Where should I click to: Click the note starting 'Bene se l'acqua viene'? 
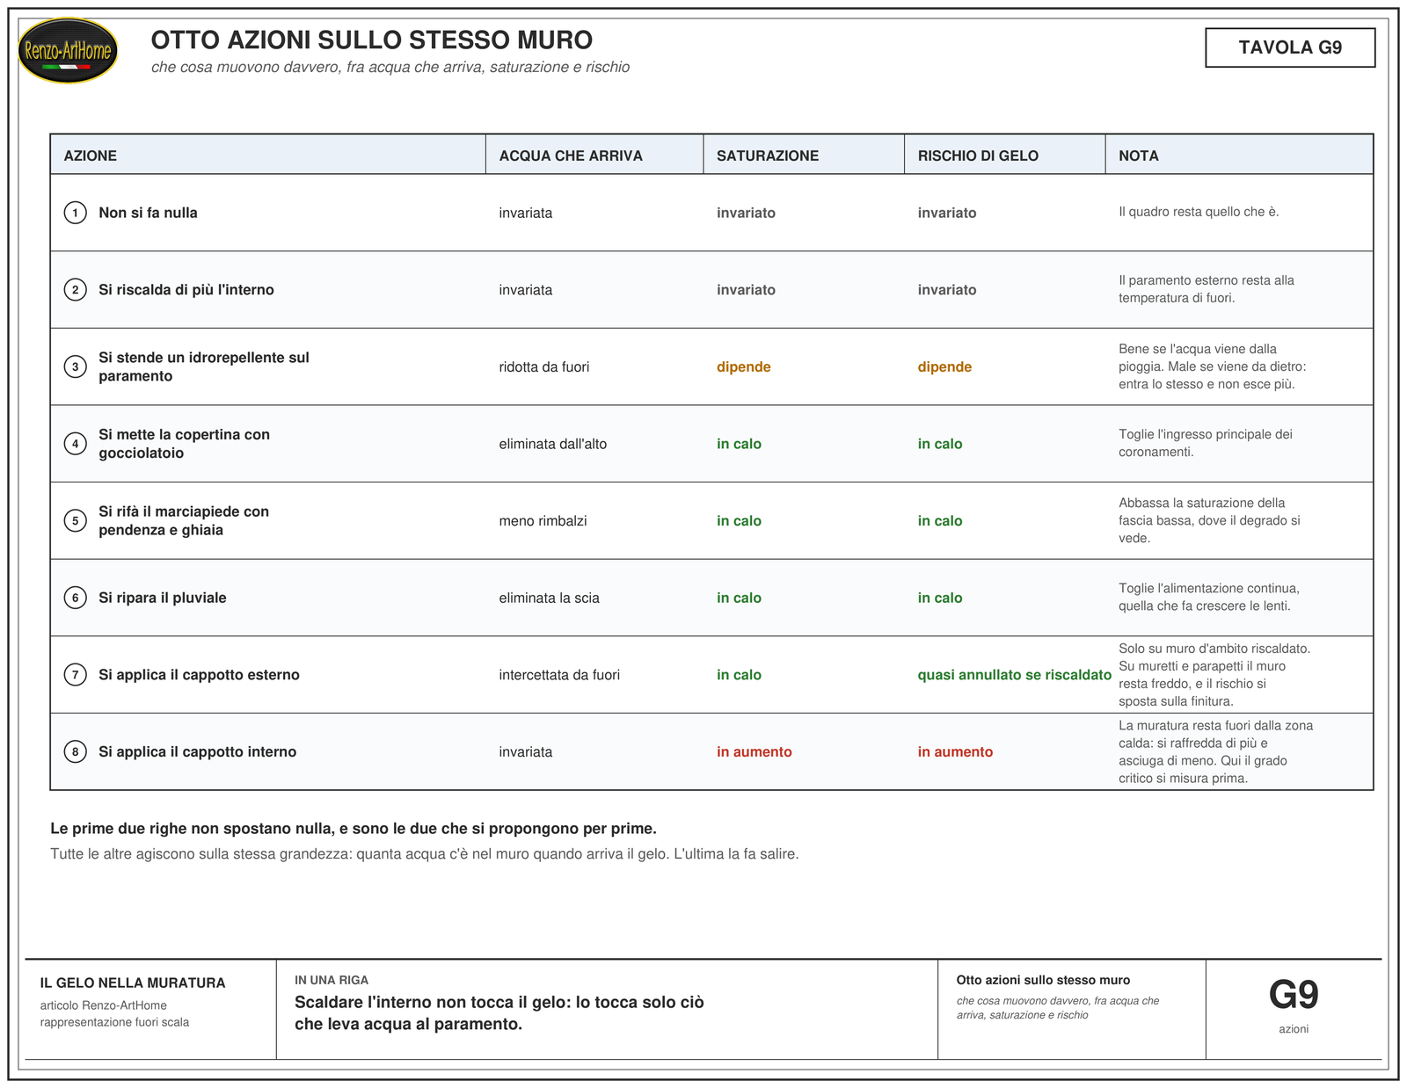1213,366
